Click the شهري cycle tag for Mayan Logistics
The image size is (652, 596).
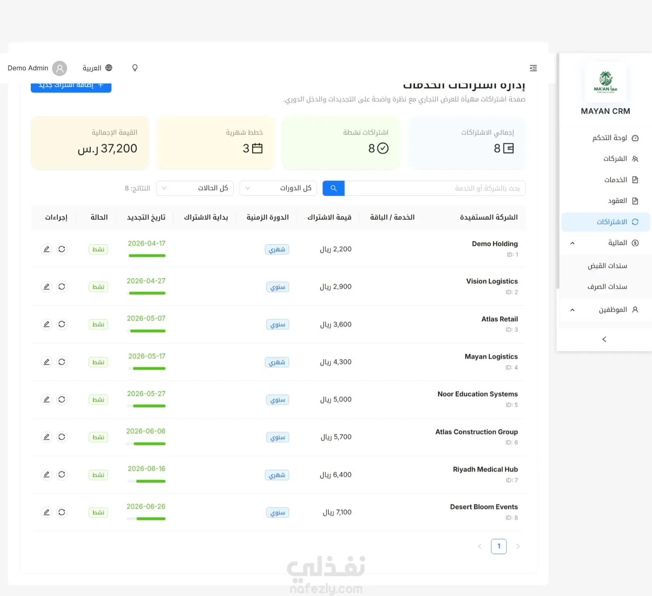click(x=277, y=362)
